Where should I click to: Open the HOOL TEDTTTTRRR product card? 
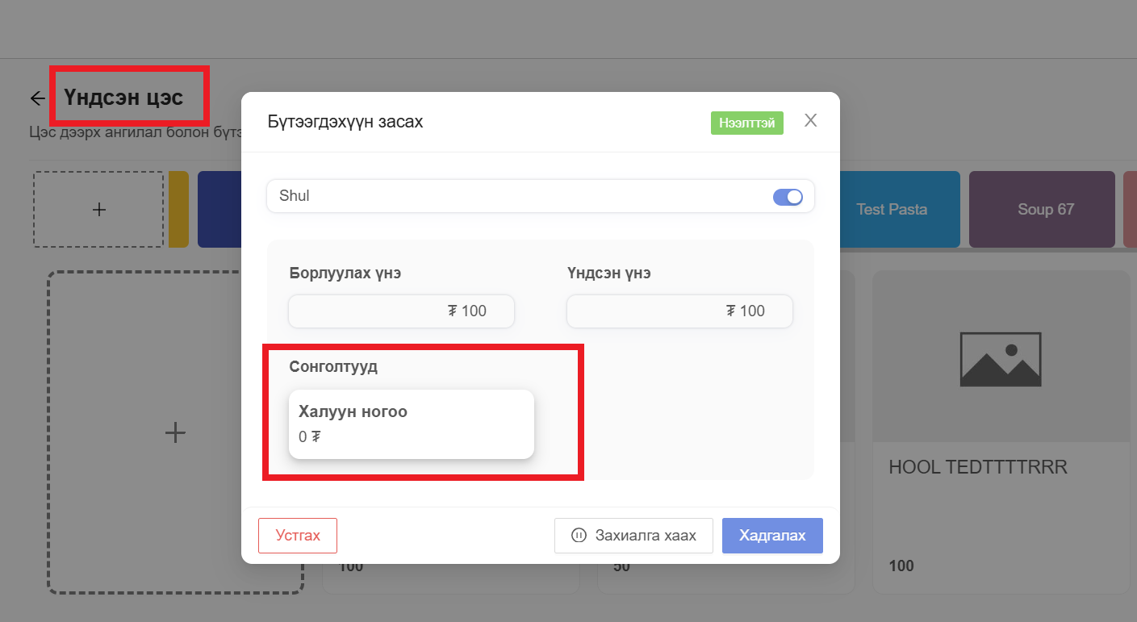(1001, 484)
